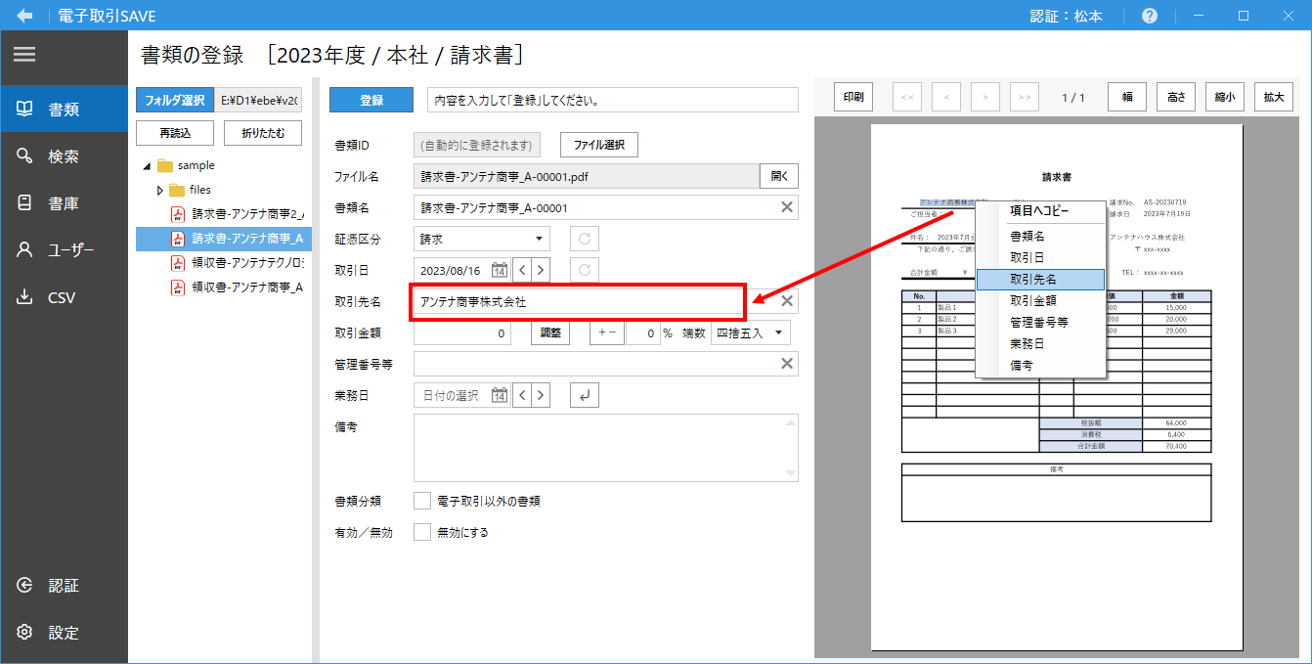Clear the 書類名 field with X
This screenshot has height=664, width=1312.
click(x=786, y=207)
